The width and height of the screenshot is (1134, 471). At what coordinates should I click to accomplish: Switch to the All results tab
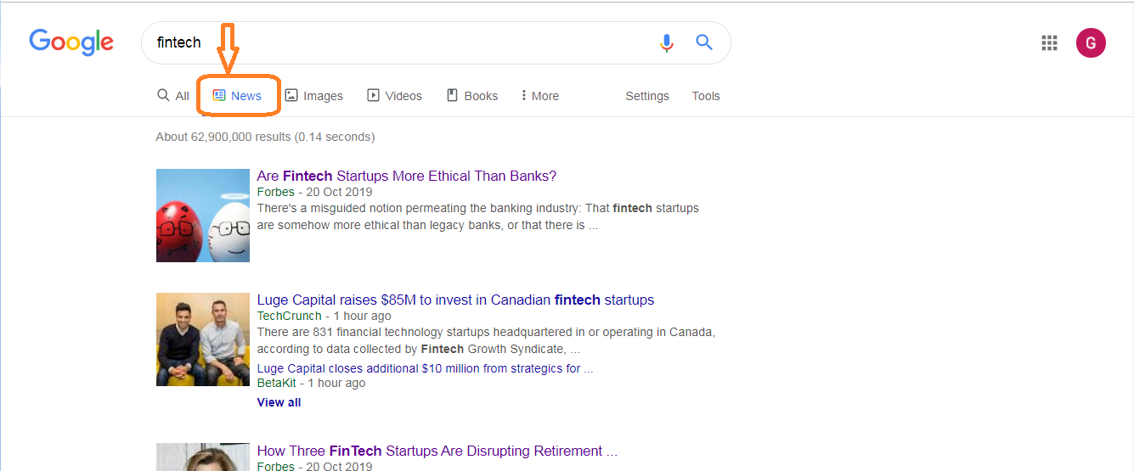[x=173, y=96]
